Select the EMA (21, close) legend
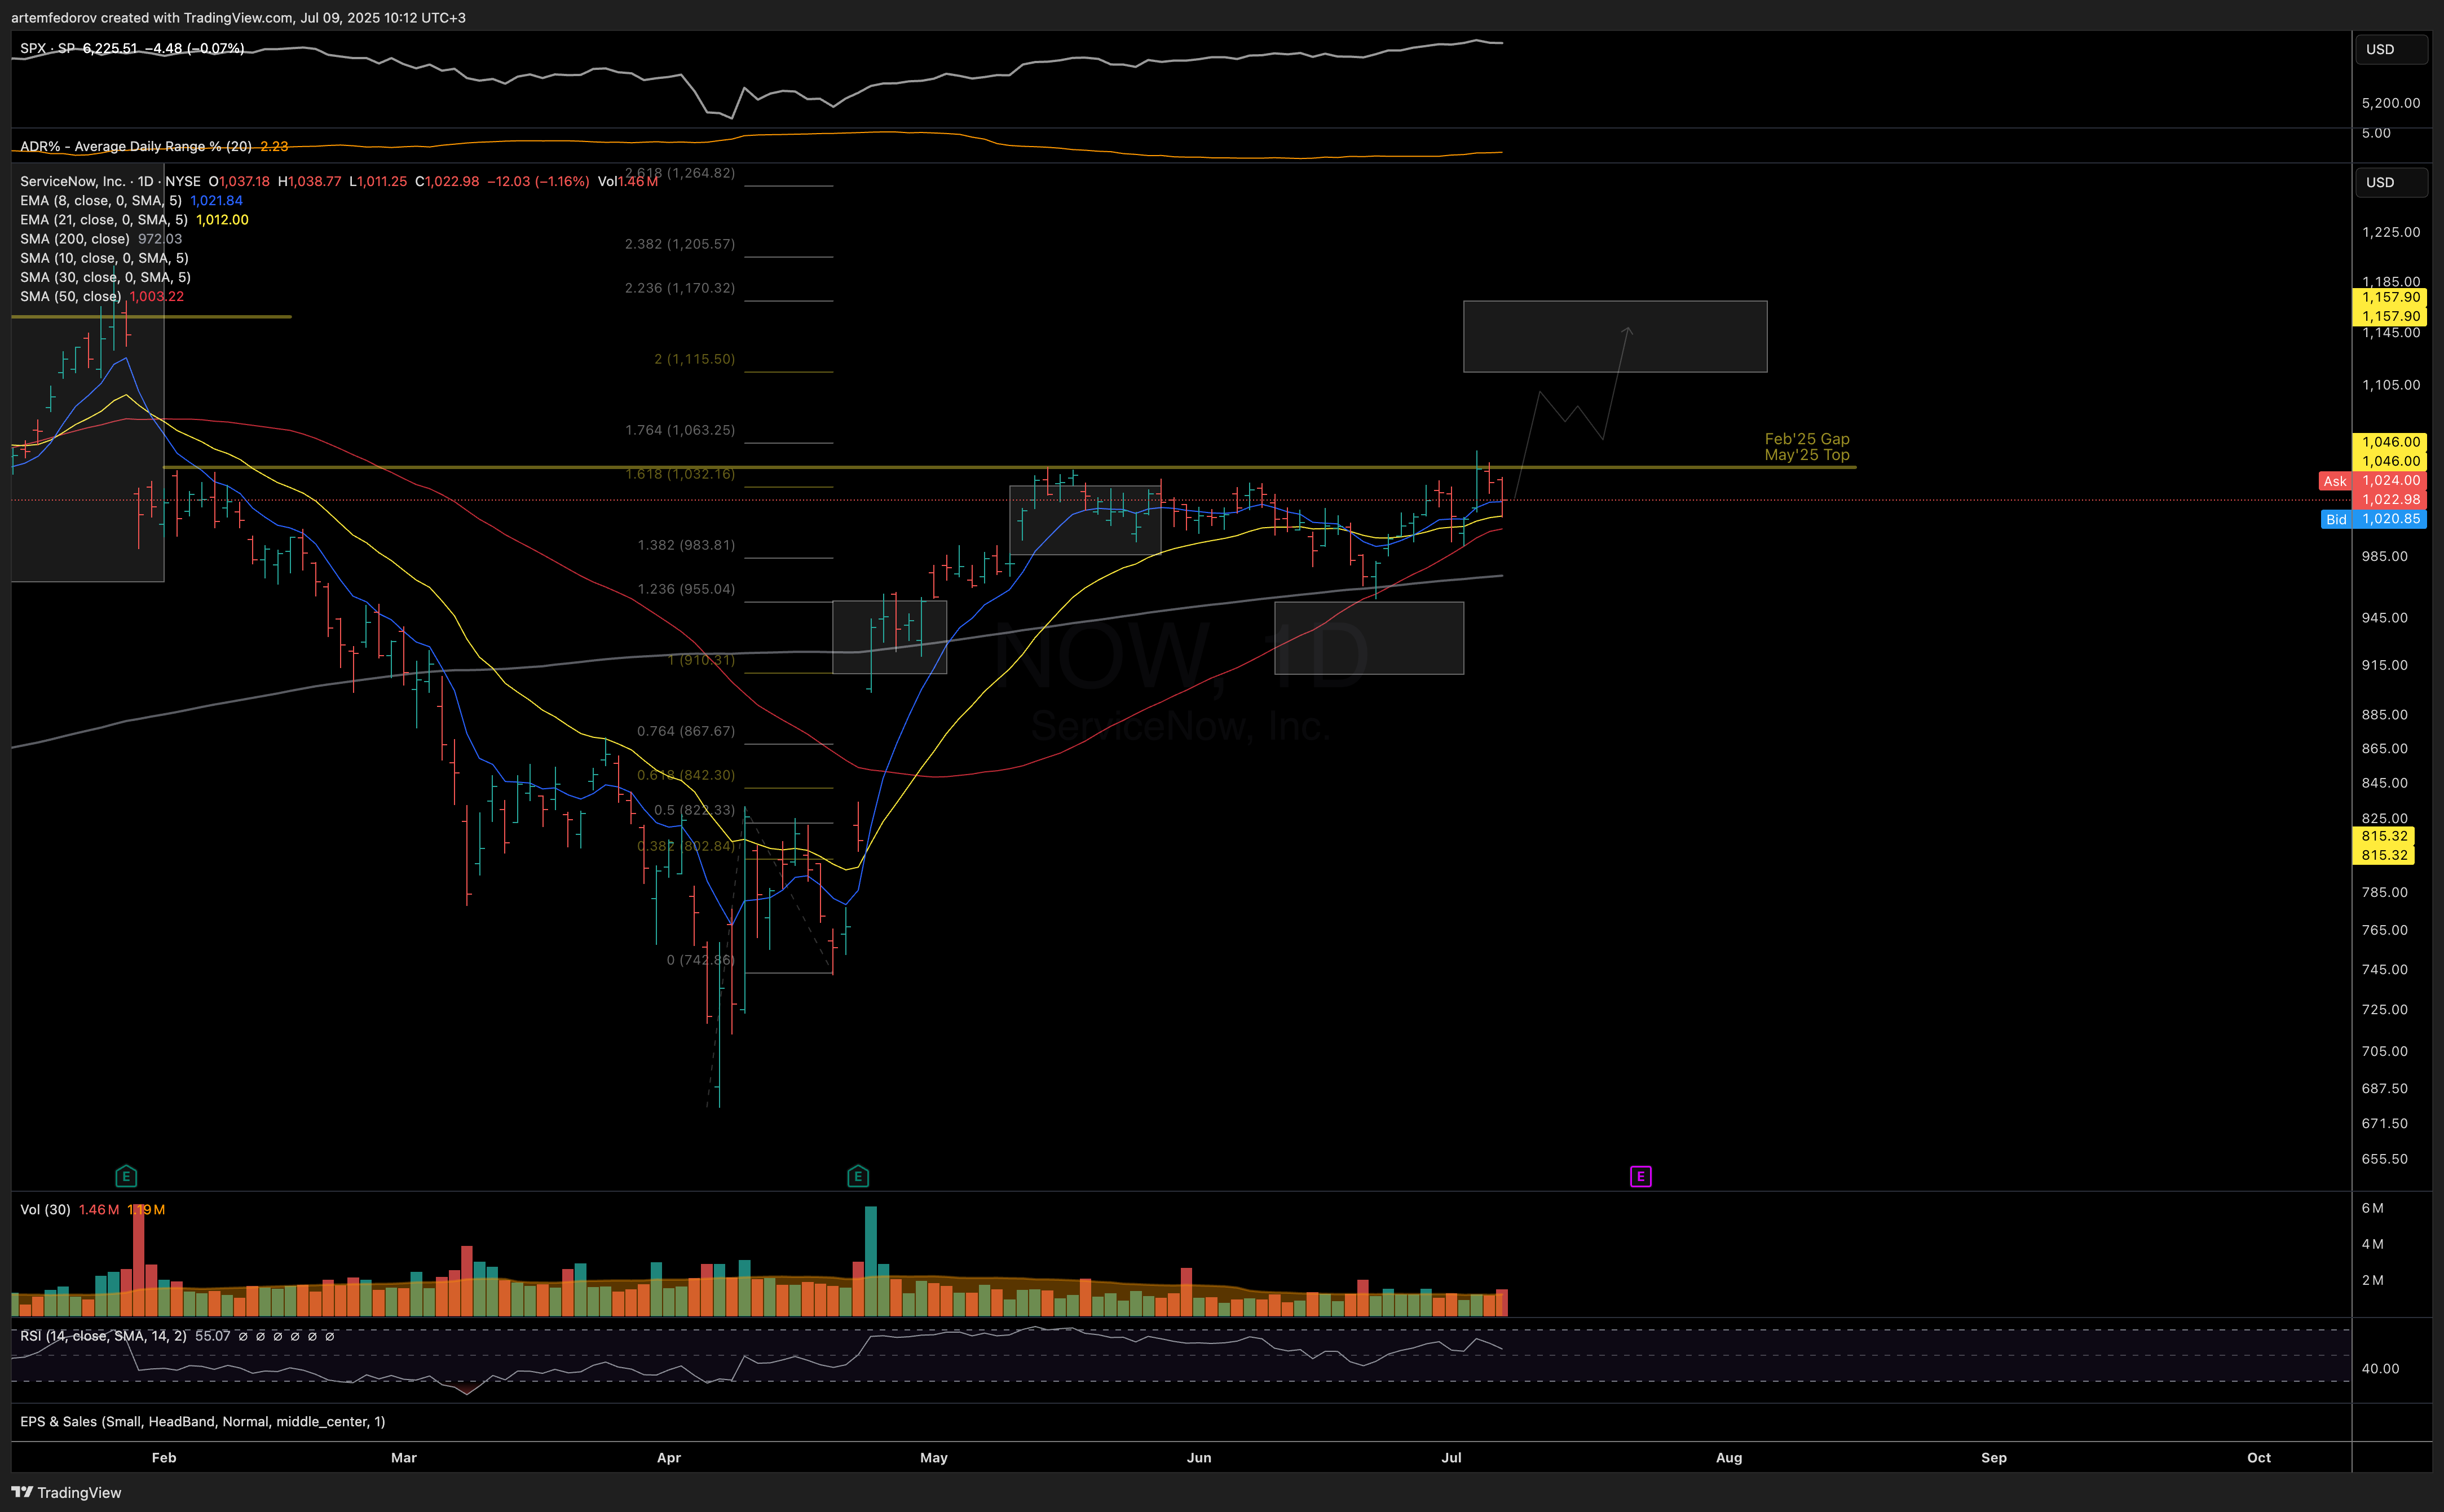Viewport: 2444px width, 1512px height. 104,219
